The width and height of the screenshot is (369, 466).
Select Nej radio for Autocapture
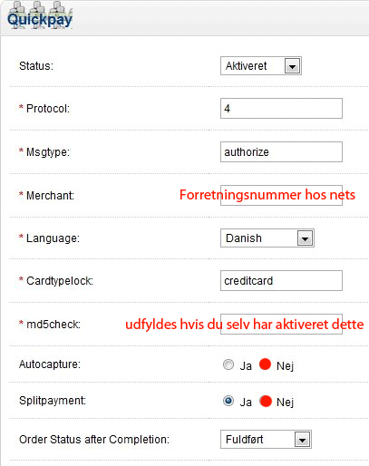click(x=265, y=364)
